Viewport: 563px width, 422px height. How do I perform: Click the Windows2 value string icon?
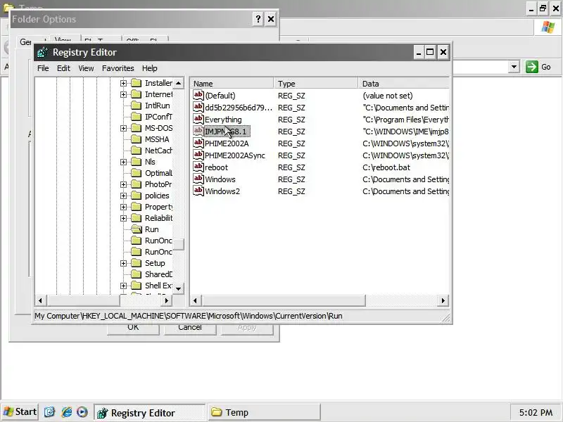point(198,191)
